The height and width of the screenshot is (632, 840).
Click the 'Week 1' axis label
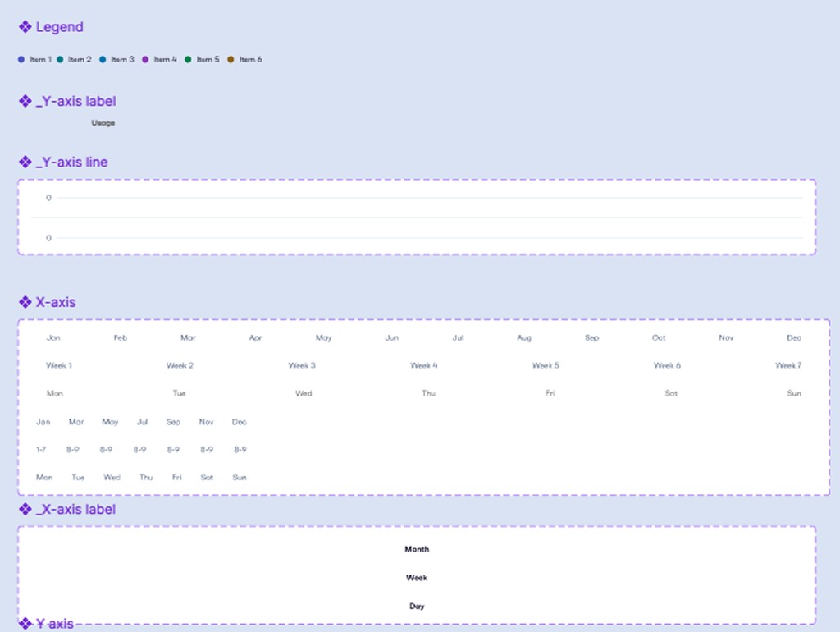tap(59, 365)
